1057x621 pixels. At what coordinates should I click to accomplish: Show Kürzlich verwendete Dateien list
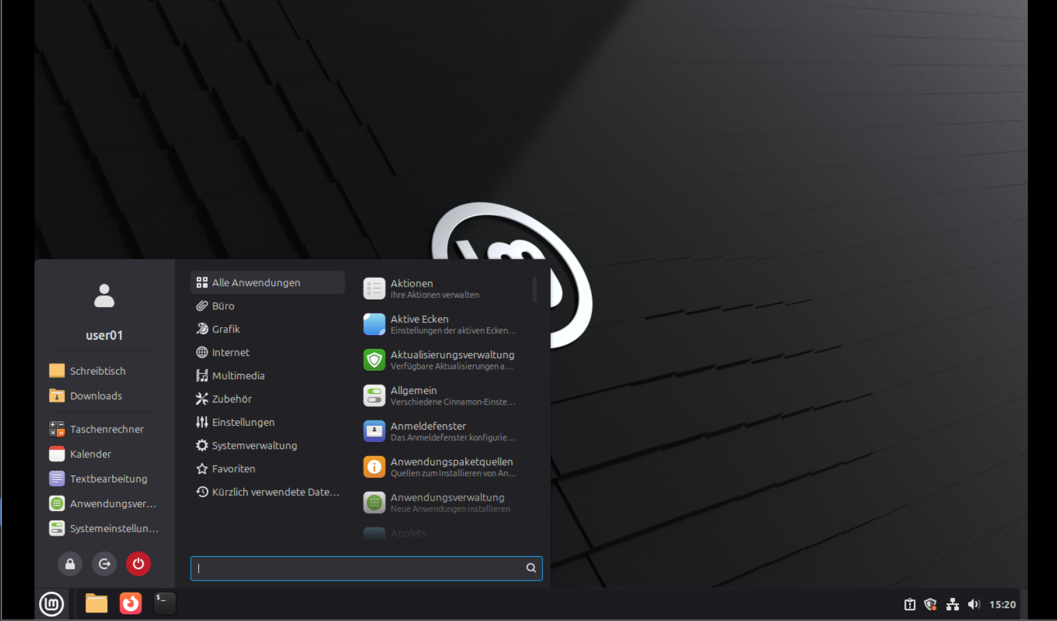coord(275,492)
